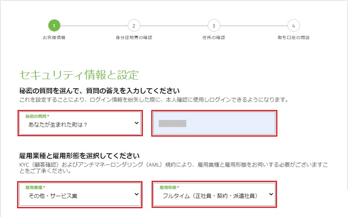
Task: Click the お客様情報 step label
Action: click(x=54, y=37)
